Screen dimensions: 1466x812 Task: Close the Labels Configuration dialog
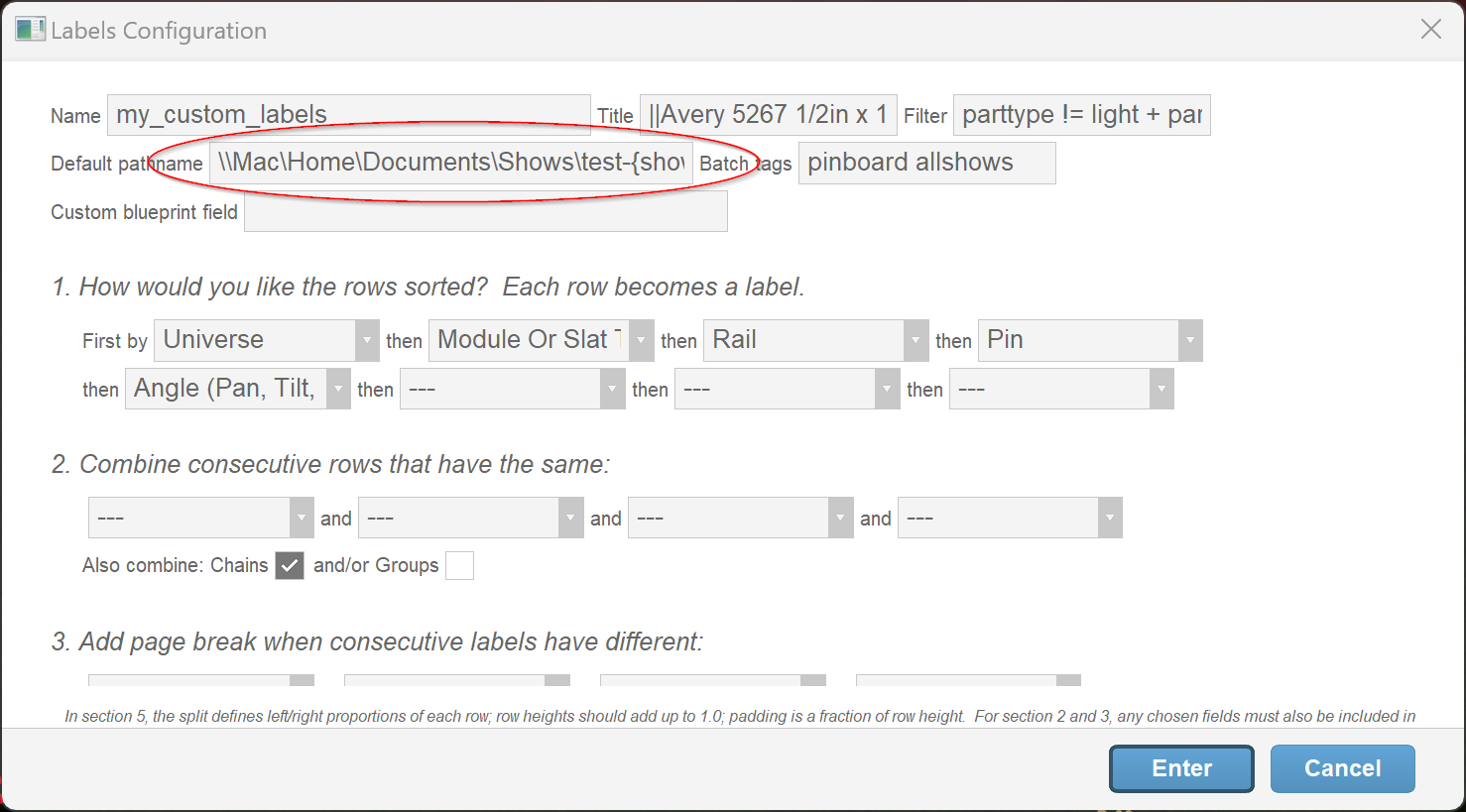[1430, 30]
